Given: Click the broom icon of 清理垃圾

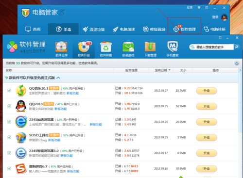Looking at the screenshot, I should pos(85,29).
